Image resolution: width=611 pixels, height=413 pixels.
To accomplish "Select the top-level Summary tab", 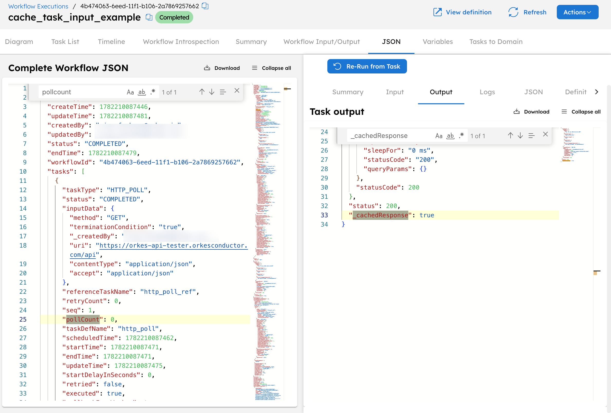I will [251, 42].
